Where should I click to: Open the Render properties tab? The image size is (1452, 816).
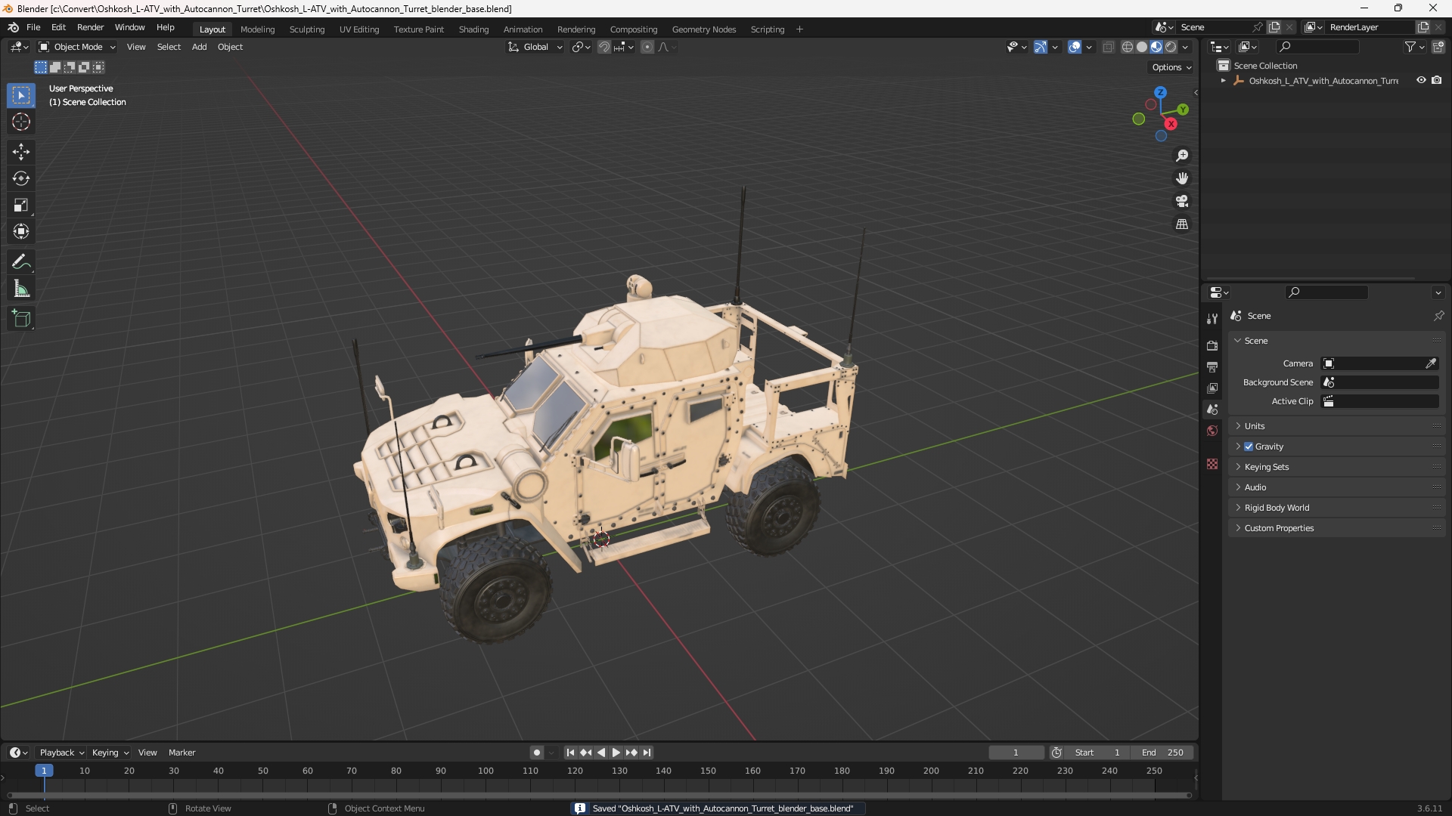[x=1212, y=345]
